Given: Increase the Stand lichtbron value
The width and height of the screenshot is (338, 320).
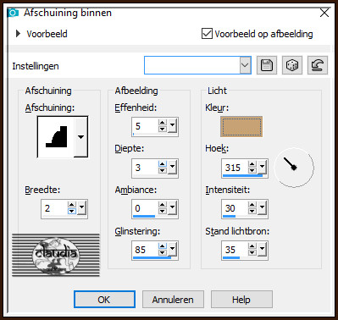Looking at the screenshot, I should pyautogui.click(x=252, y=246).
